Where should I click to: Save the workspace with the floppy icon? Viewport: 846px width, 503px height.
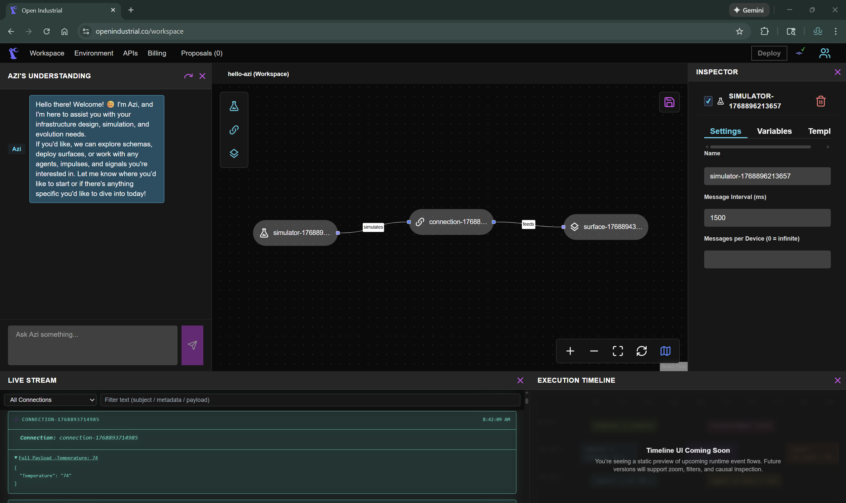[x=669, y=102]
